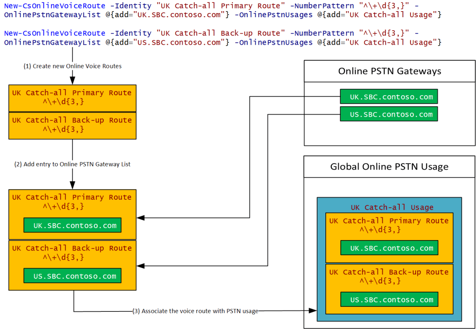Select US.SBC.contoso.com inside UK Catch-all Usage

pyautogui.click(x=389, y=300)
